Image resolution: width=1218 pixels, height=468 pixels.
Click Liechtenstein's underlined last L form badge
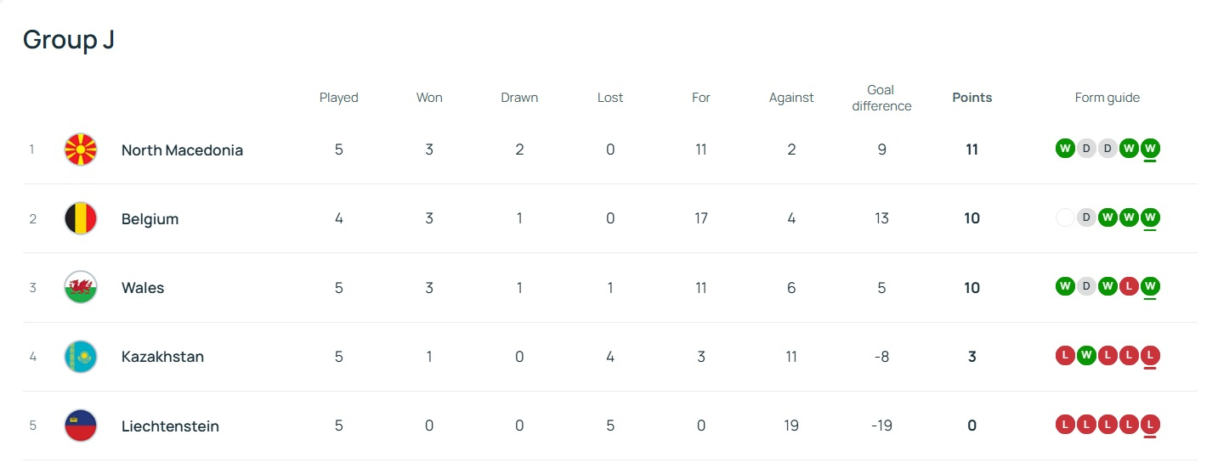point(1150,426)
